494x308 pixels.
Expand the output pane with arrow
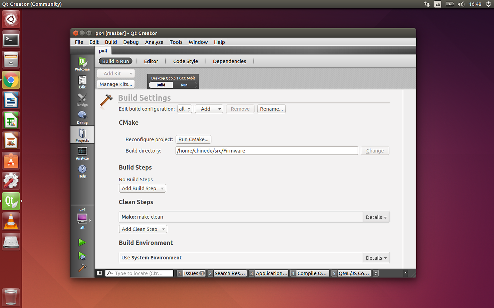click(x=406, y=273)
